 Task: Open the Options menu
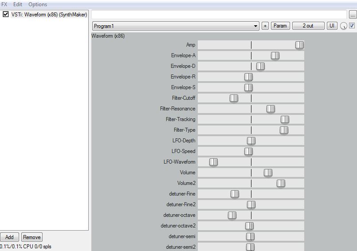(38, 4)
